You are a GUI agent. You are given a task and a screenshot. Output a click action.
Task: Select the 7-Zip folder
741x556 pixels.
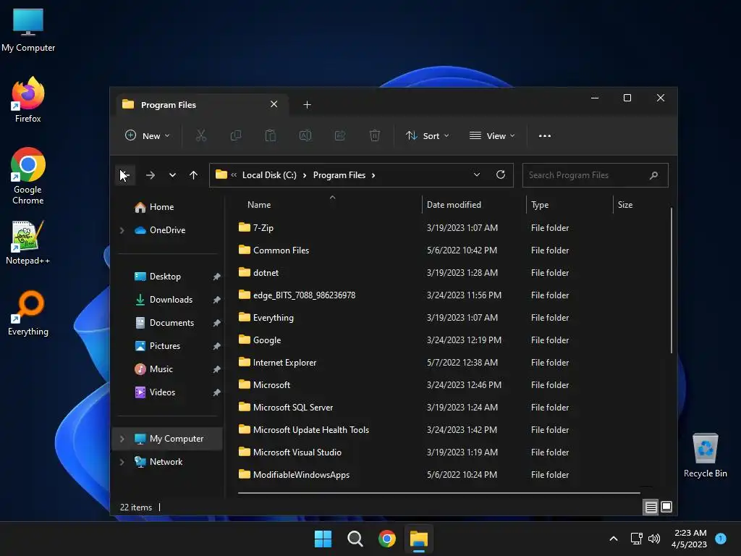tap(256, 228)
